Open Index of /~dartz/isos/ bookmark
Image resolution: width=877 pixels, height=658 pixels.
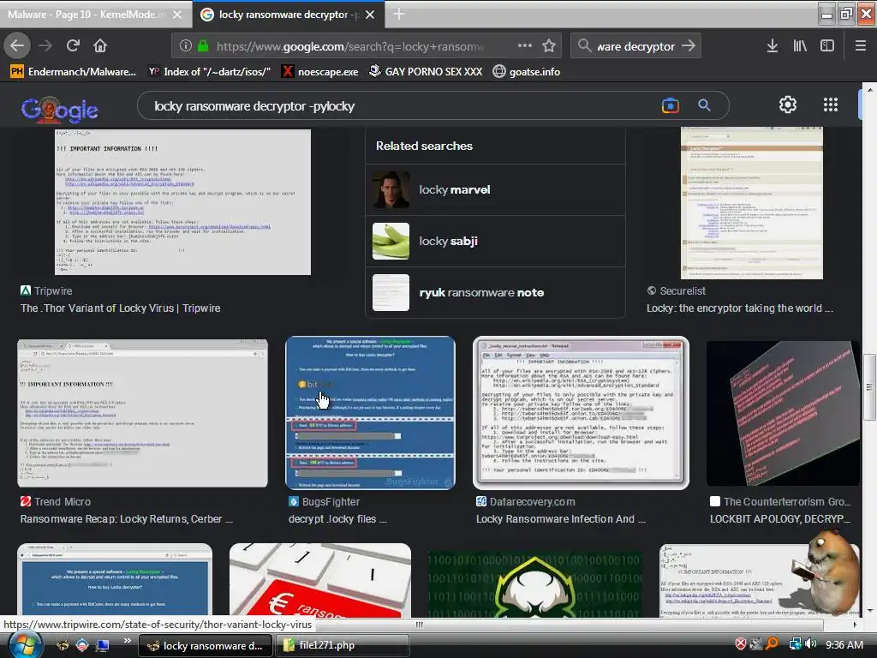[209, 72]
